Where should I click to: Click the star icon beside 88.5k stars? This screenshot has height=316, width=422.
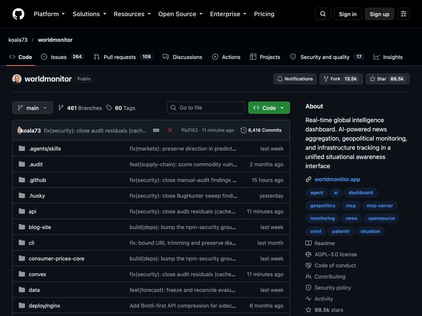click(x=309, y=310)
